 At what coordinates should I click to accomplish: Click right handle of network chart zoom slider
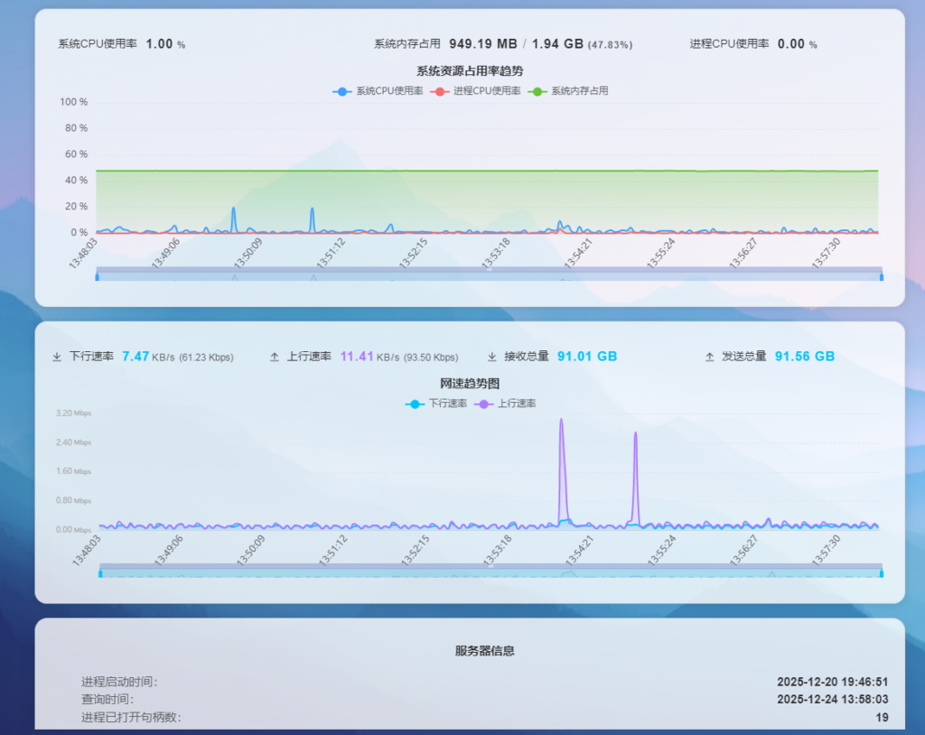coord(882,572)
